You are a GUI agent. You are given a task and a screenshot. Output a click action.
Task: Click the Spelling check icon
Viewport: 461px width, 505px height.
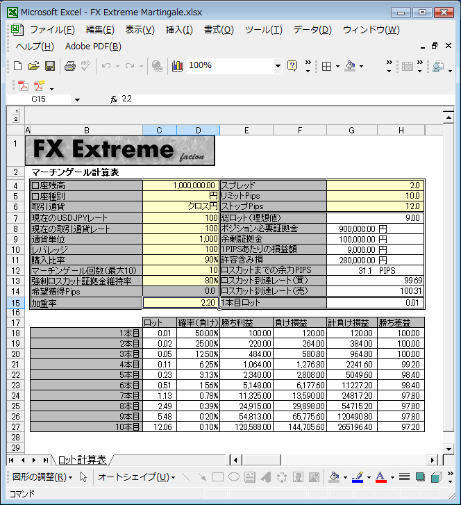point(86,66)
